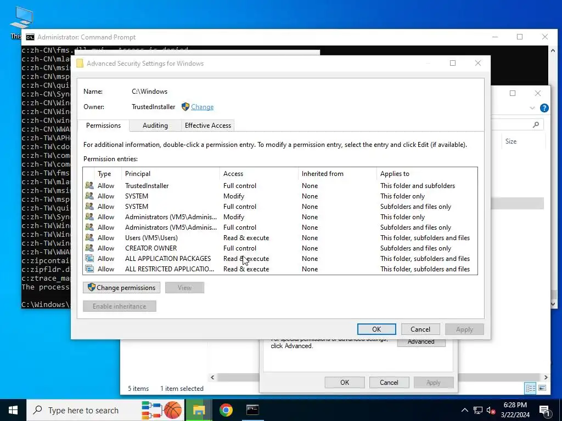Click 'This folder and subfolders' cell

(418, 185)
